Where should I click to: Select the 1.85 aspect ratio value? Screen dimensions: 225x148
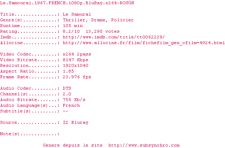[68, 71]
